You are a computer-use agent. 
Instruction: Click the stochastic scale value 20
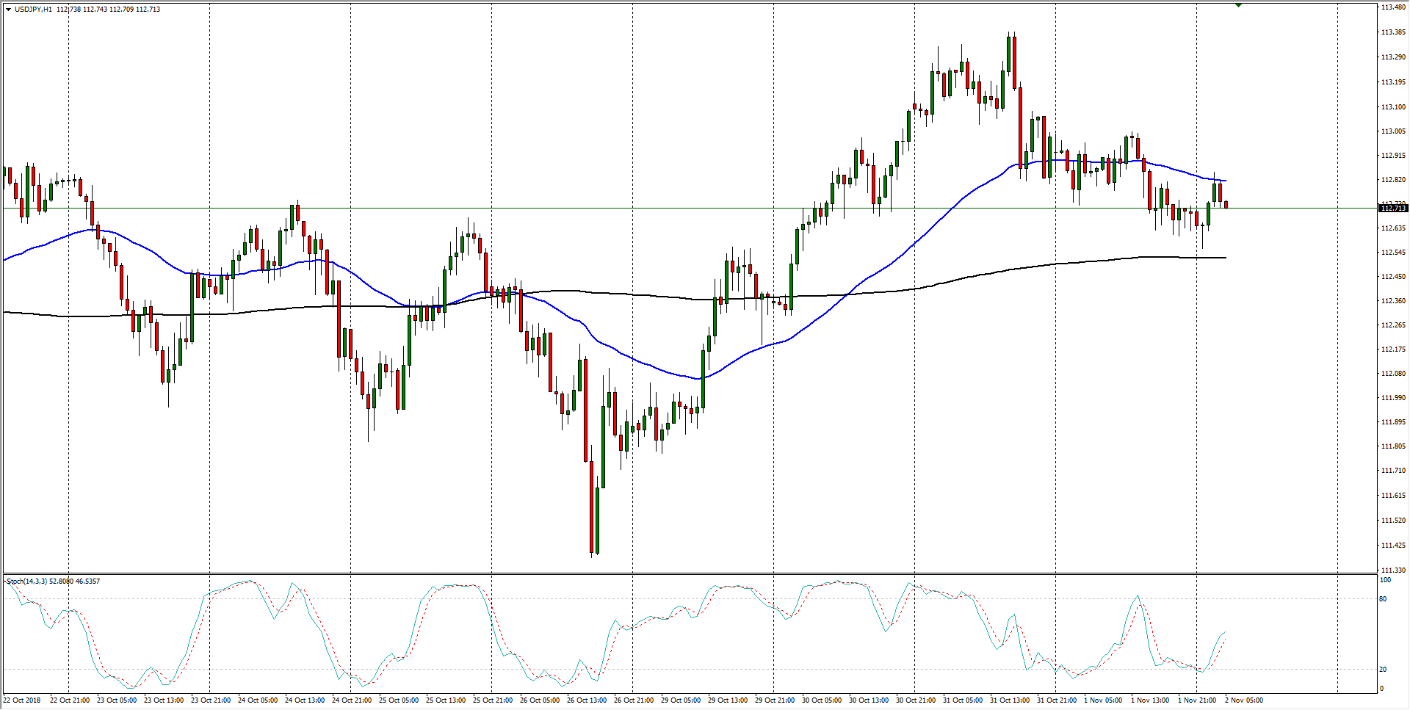tap(1383, 670)
